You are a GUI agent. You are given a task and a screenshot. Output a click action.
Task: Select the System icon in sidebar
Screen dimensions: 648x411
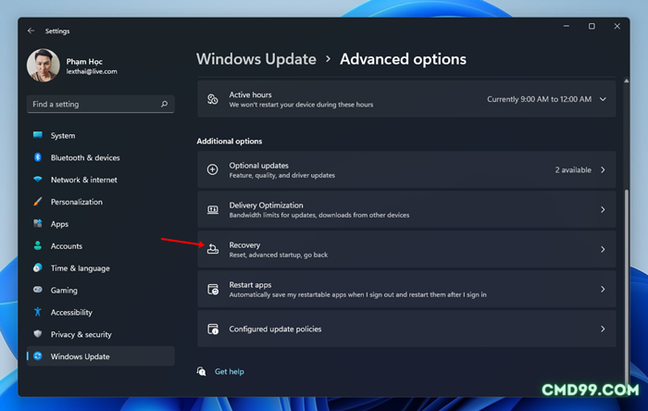[x=38, y=135]
